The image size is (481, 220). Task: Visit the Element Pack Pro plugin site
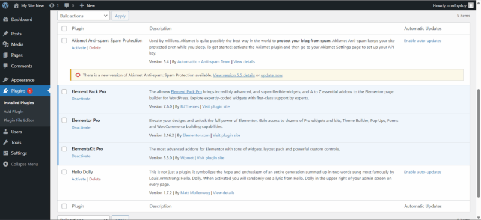coord(216,107)
